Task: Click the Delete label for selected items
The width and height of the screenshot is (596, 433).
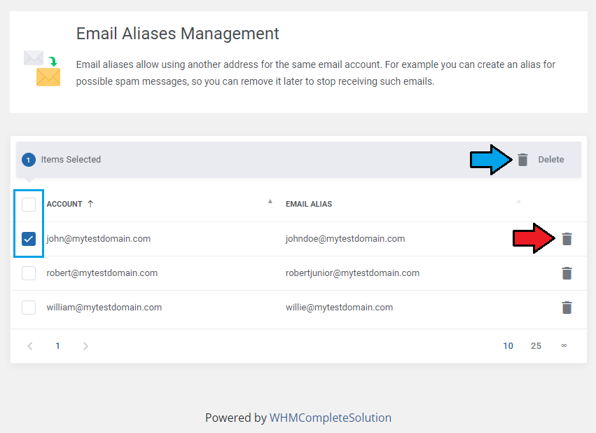Action: (x=550, y=160)
